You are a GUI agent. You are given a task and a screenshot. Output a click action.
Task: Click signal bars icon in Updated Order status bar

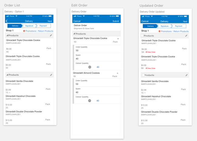143,16
